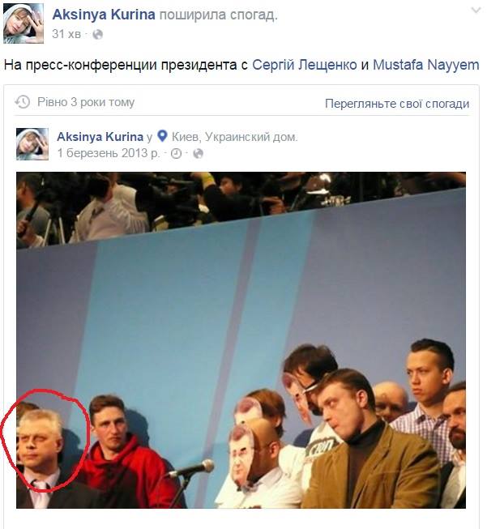Click the clock icon after the date
This screenshot has width=487, height=529.
click(x=176, y=154)
